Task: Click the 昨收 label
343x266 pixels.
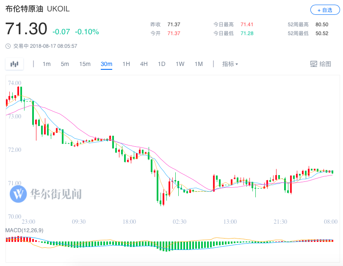Action: (155, 25)
